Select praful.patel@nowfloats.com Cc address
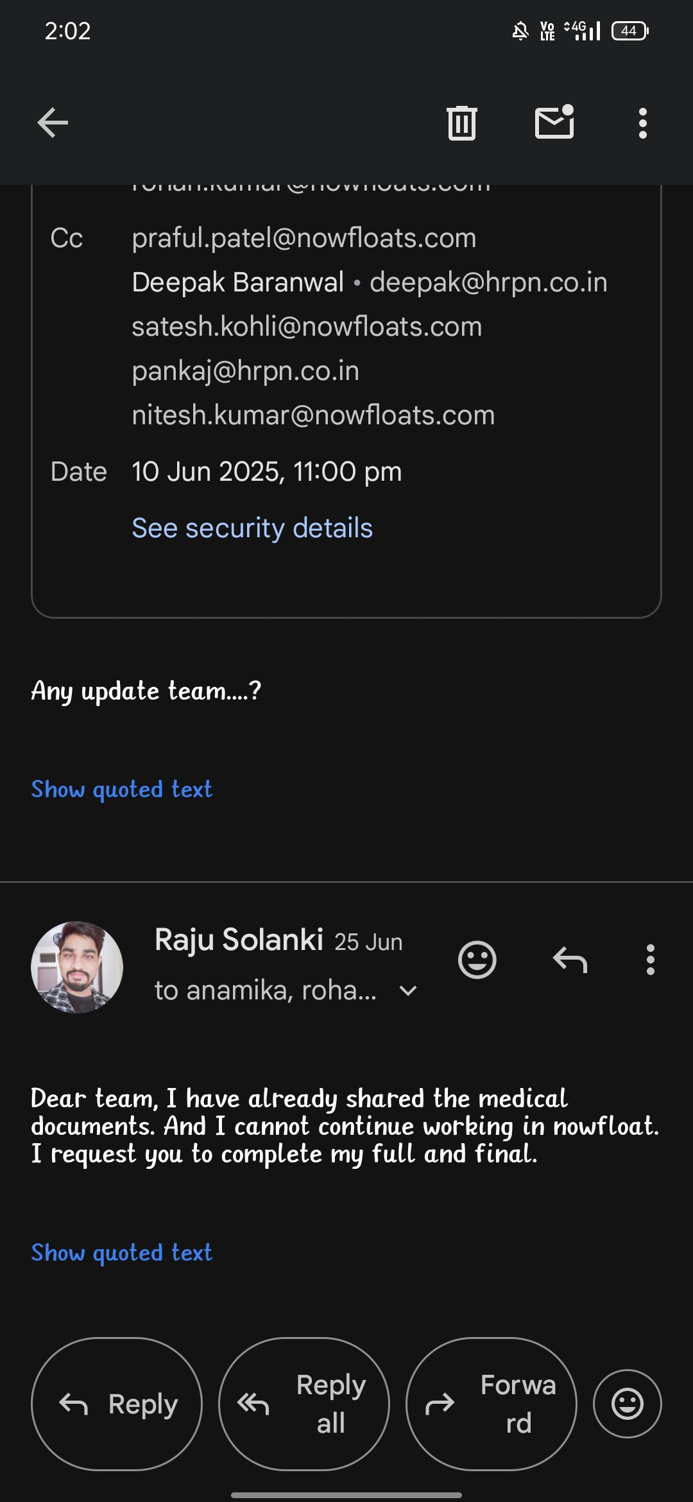 (304, 238)
